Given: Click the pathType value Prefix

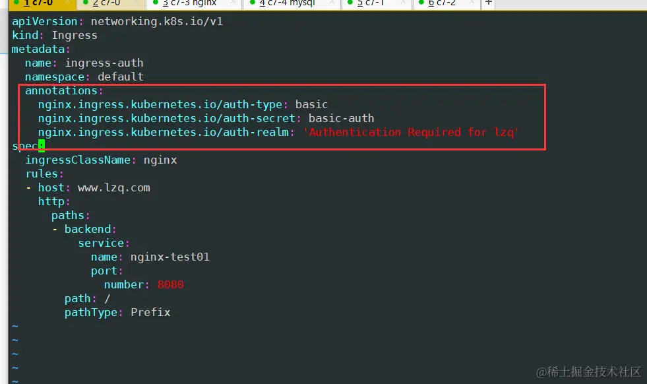Looking at the screenshot, I should pyautogui.click(x=150, y=313).
